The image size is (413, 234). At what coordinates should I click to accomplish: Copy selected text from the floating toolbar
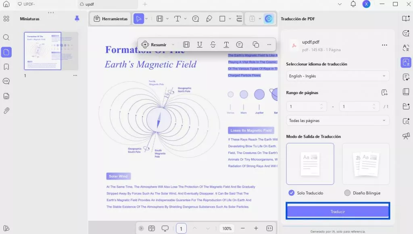point(256,45)
